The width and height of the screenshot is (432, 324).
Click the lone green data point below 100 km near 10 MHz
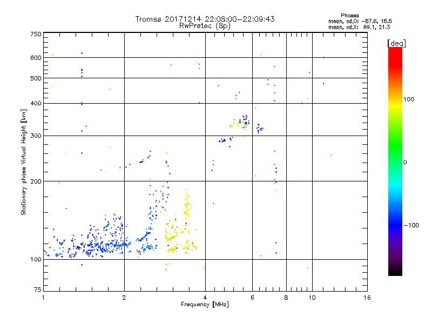(308, 268)
